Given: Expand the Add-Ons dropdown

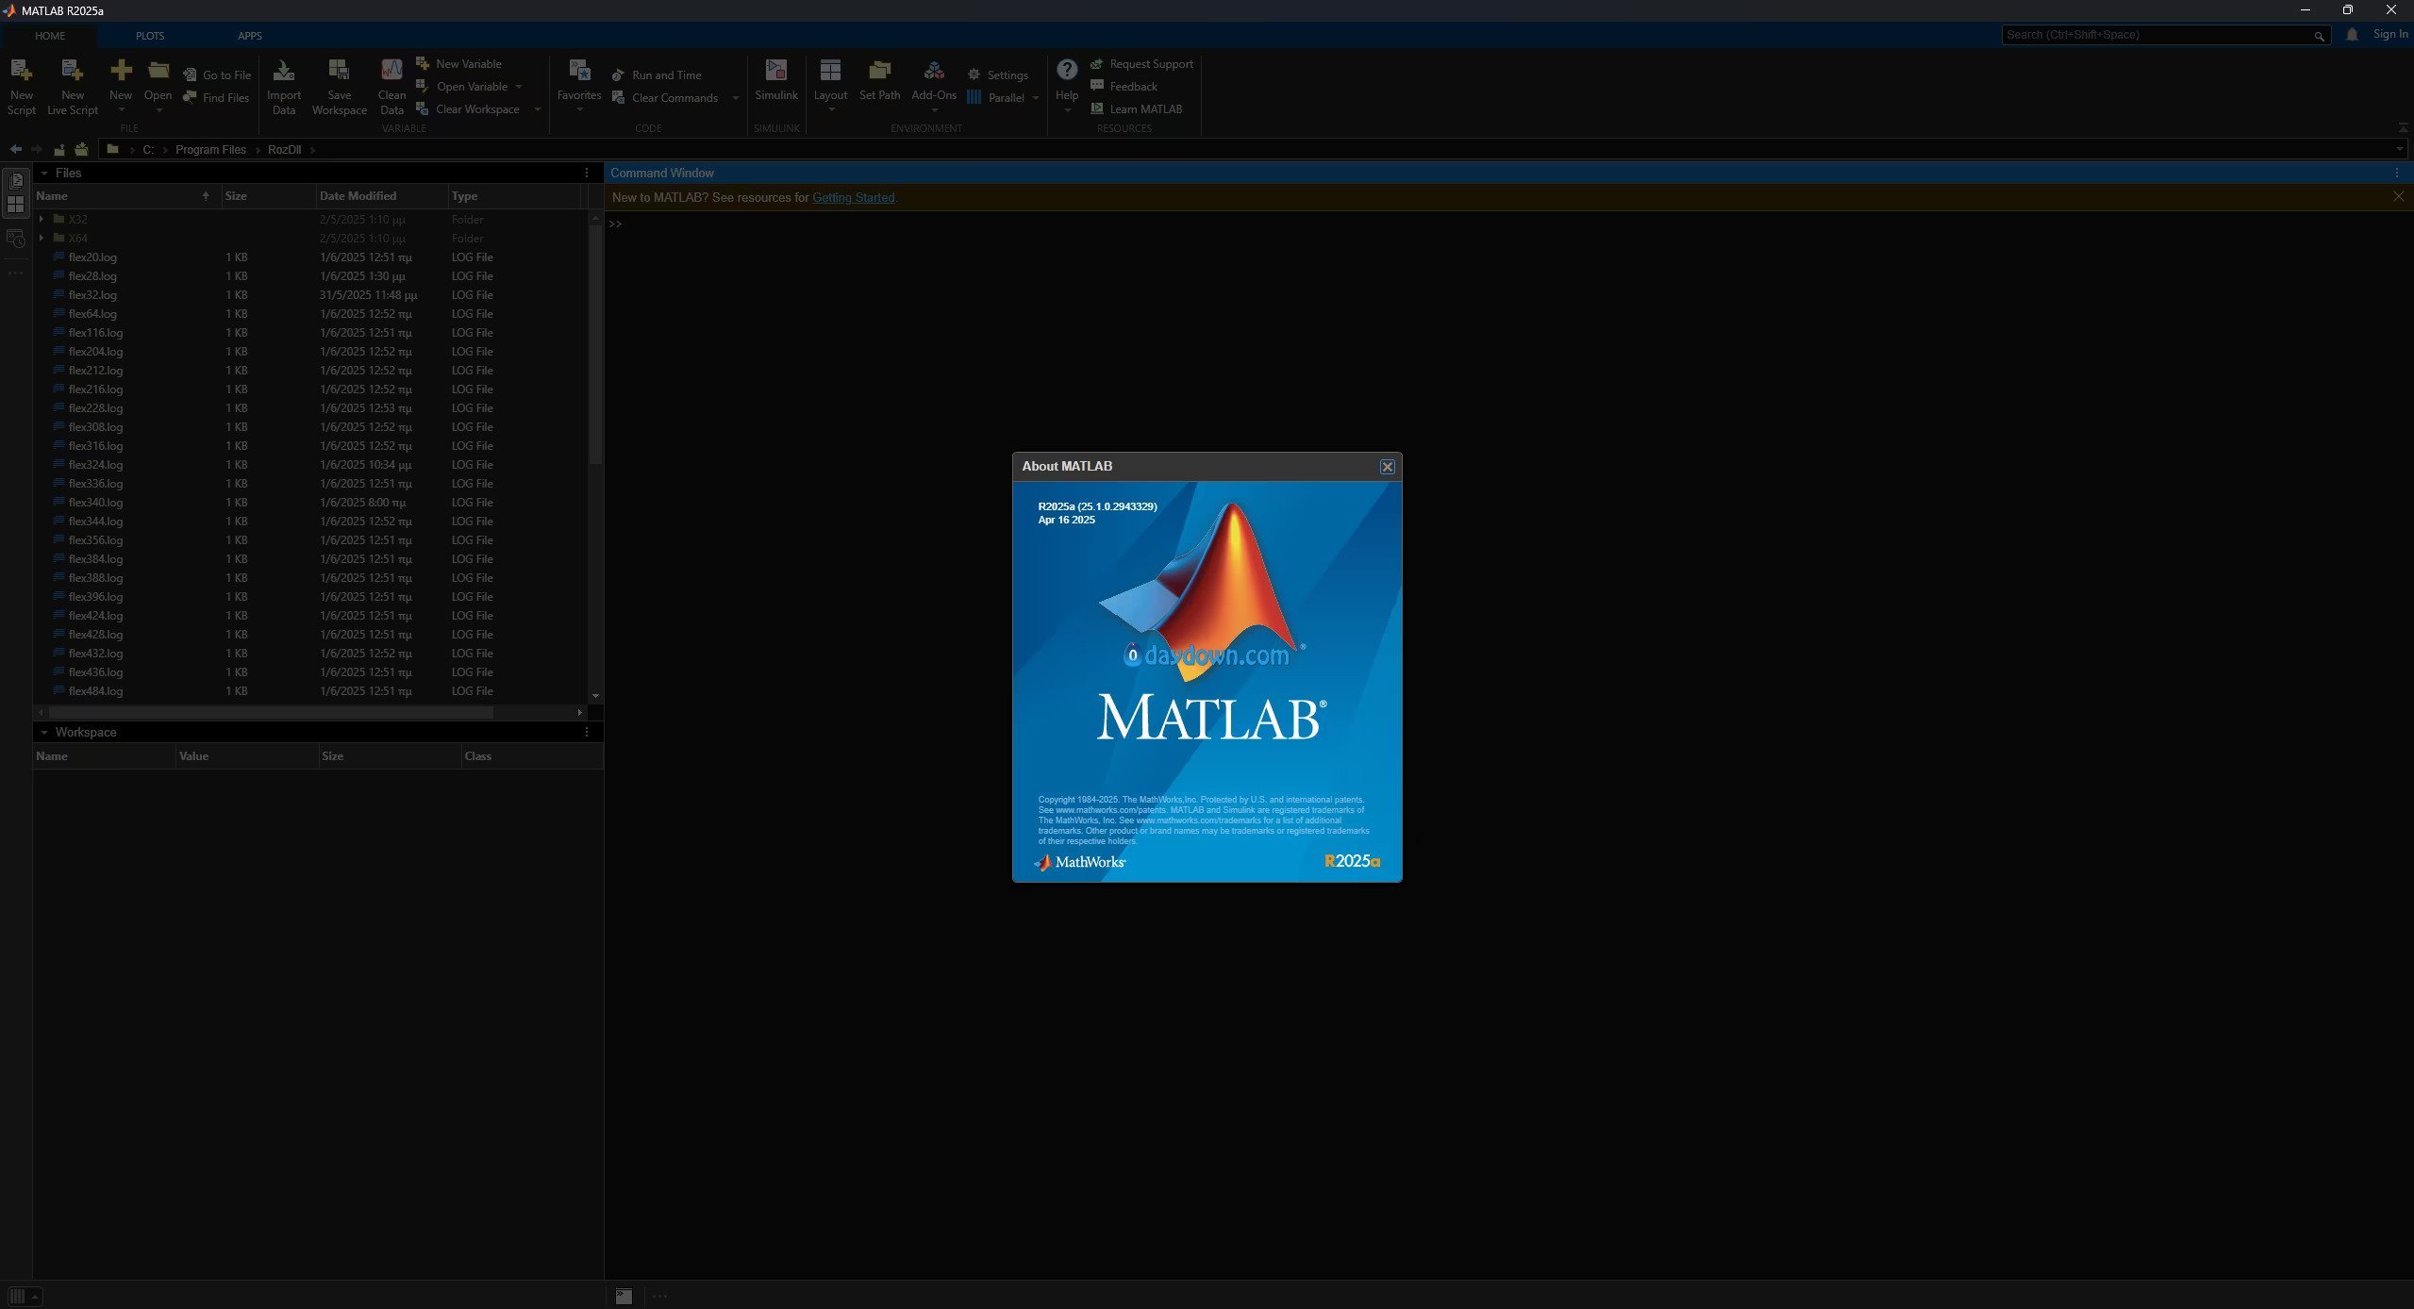Looking at the screenshot, I should pyautogui.click(x=934, y=110).
